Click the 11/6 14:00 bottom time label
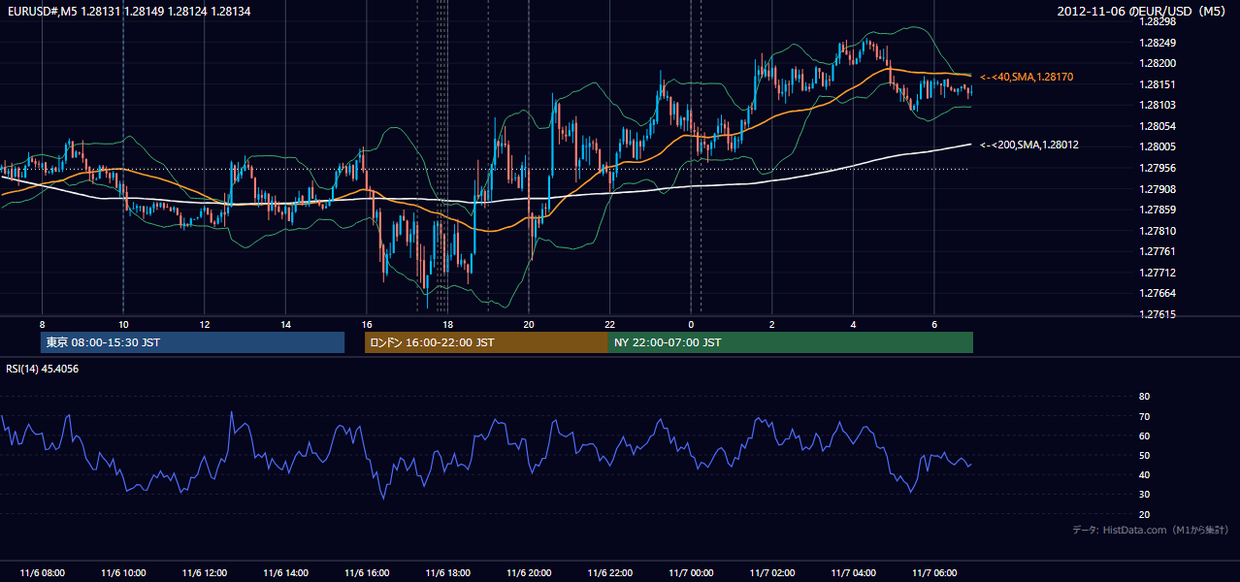This screenshot has height=582, width=1240. pyautogui.click(x=285, y=573)
